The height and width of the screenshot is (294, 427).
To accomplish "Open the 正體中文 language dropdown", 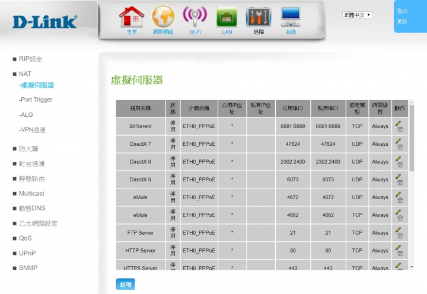I will 357,15.
